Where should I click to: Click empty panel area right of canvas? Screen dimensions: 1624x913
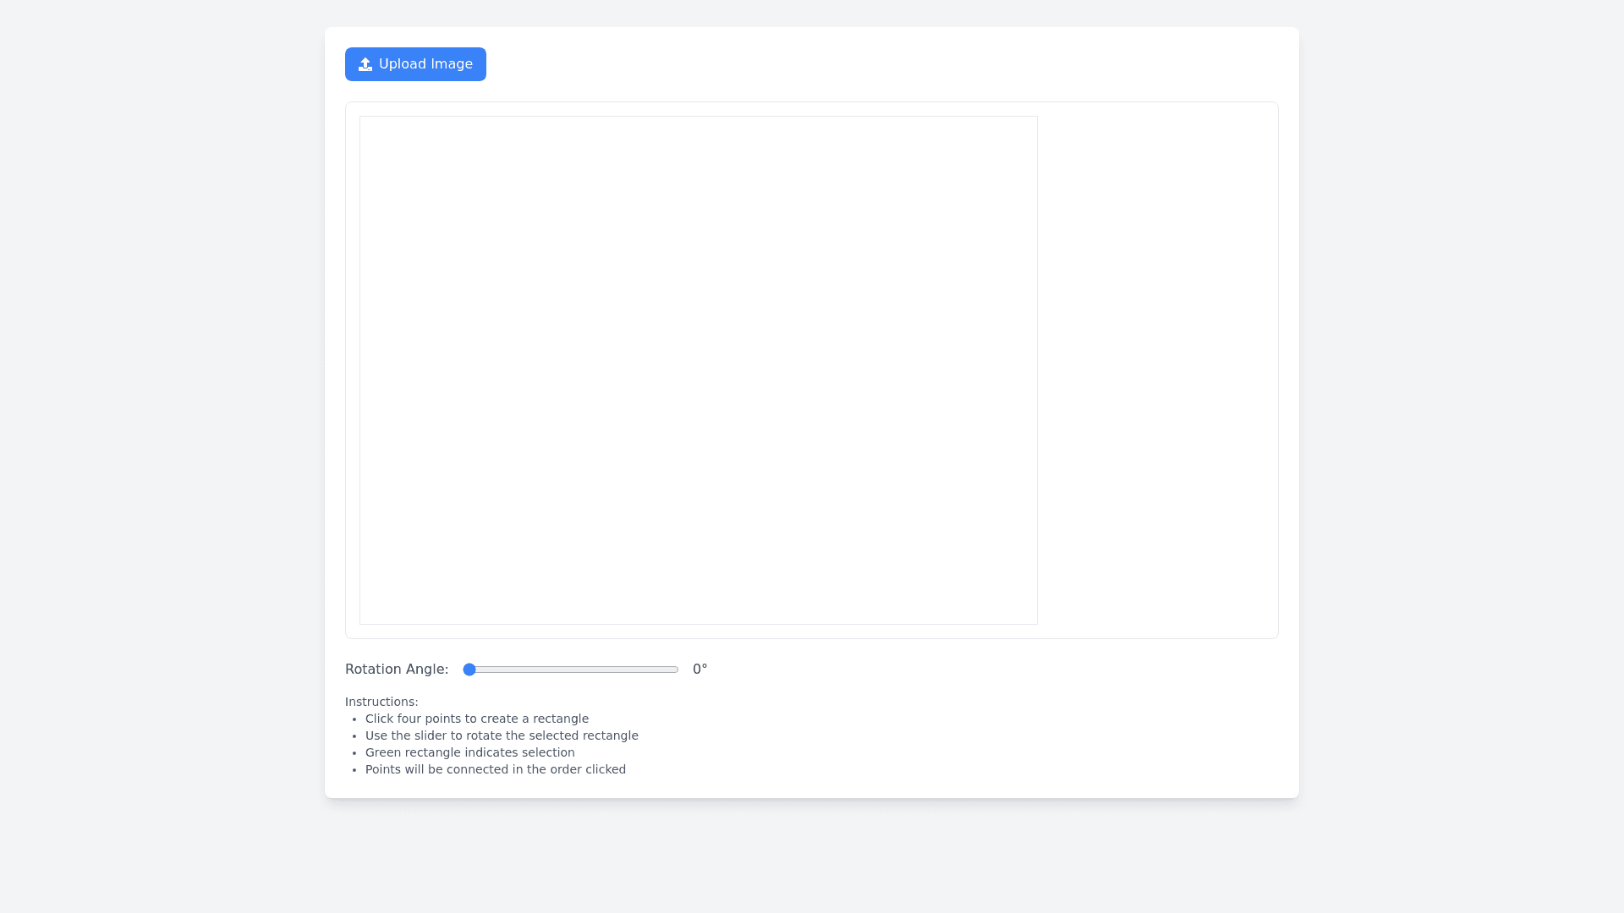tap(1157, 370)
